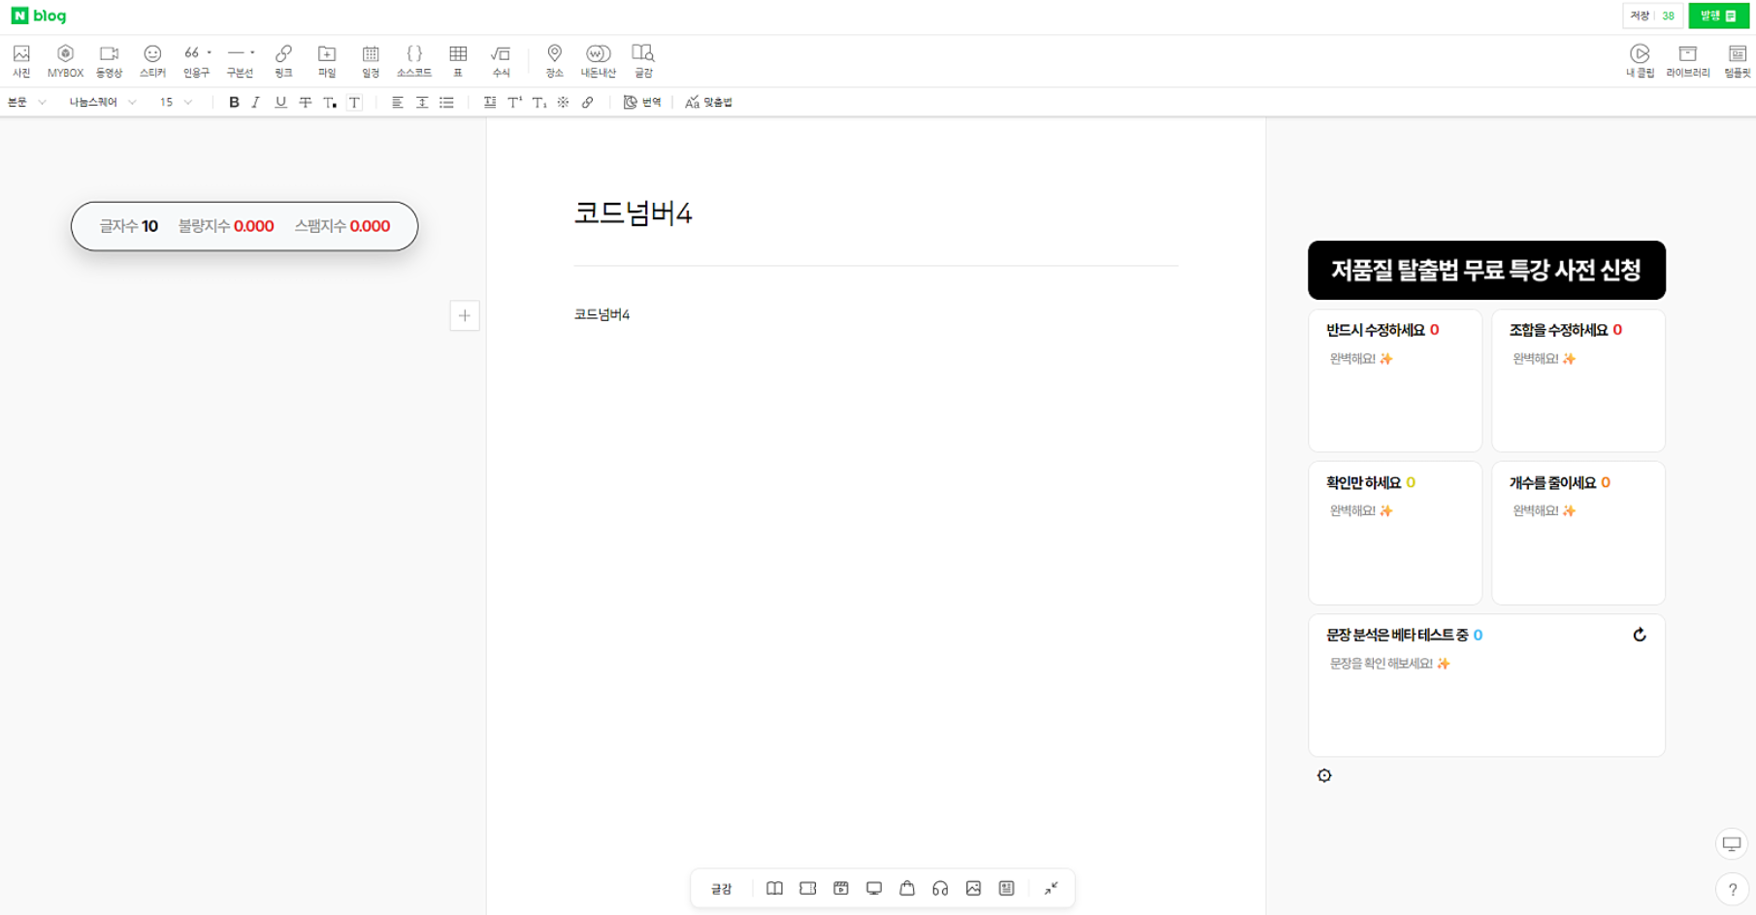Open the font size 15 dropdown

173,102
